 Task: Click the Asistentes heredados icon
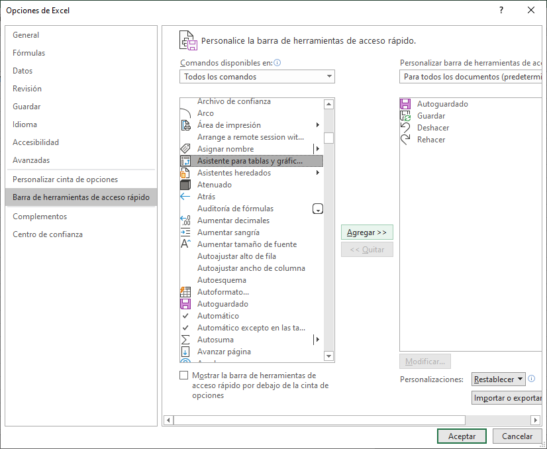[x=185, y=173]
